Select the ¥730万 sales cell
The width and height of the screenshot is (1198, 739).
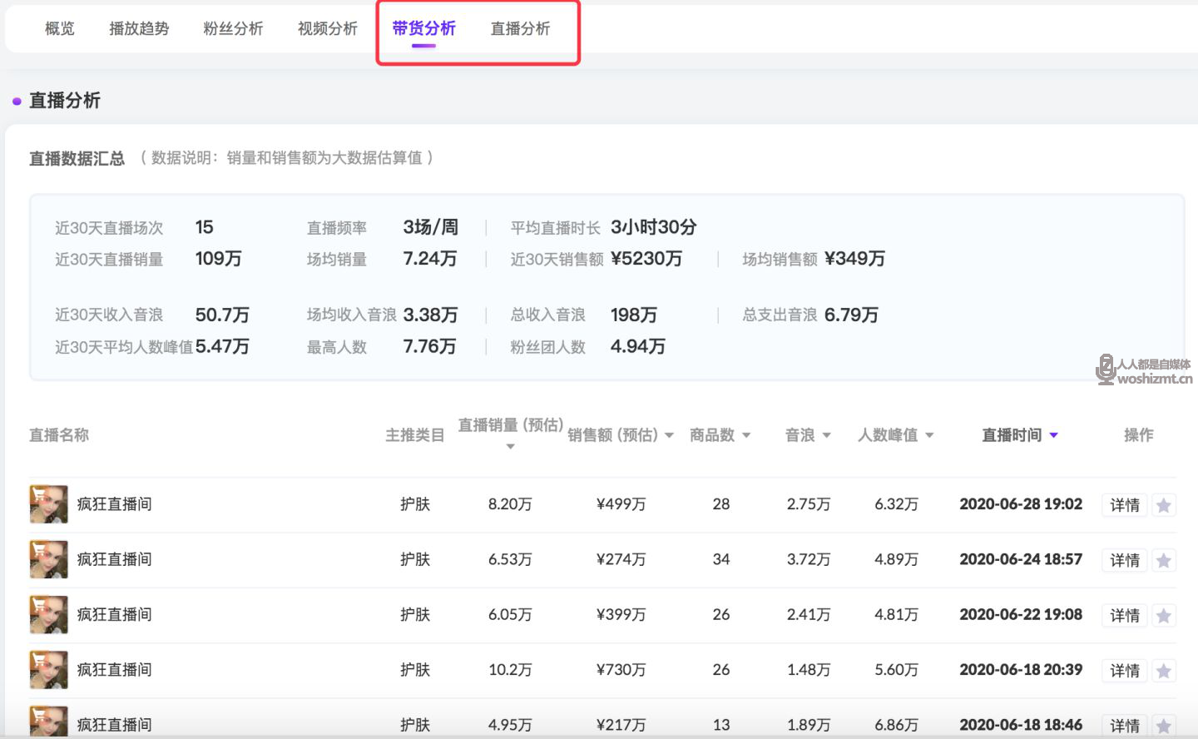pyautogui.click(x=621, y=669)
